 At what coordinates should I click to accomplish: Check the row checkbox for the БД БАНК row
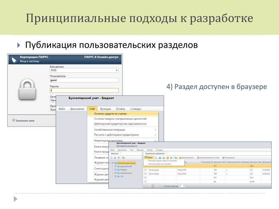click(x=145, y=182)
